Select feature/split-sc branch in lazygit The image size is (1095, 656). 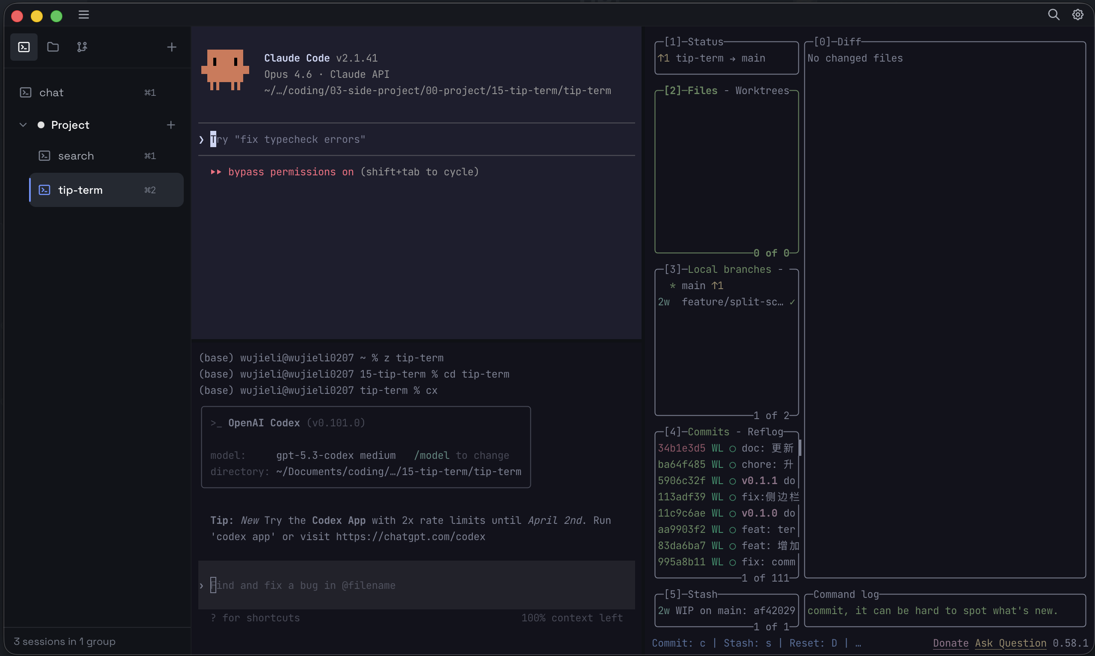tap(732, 302)
